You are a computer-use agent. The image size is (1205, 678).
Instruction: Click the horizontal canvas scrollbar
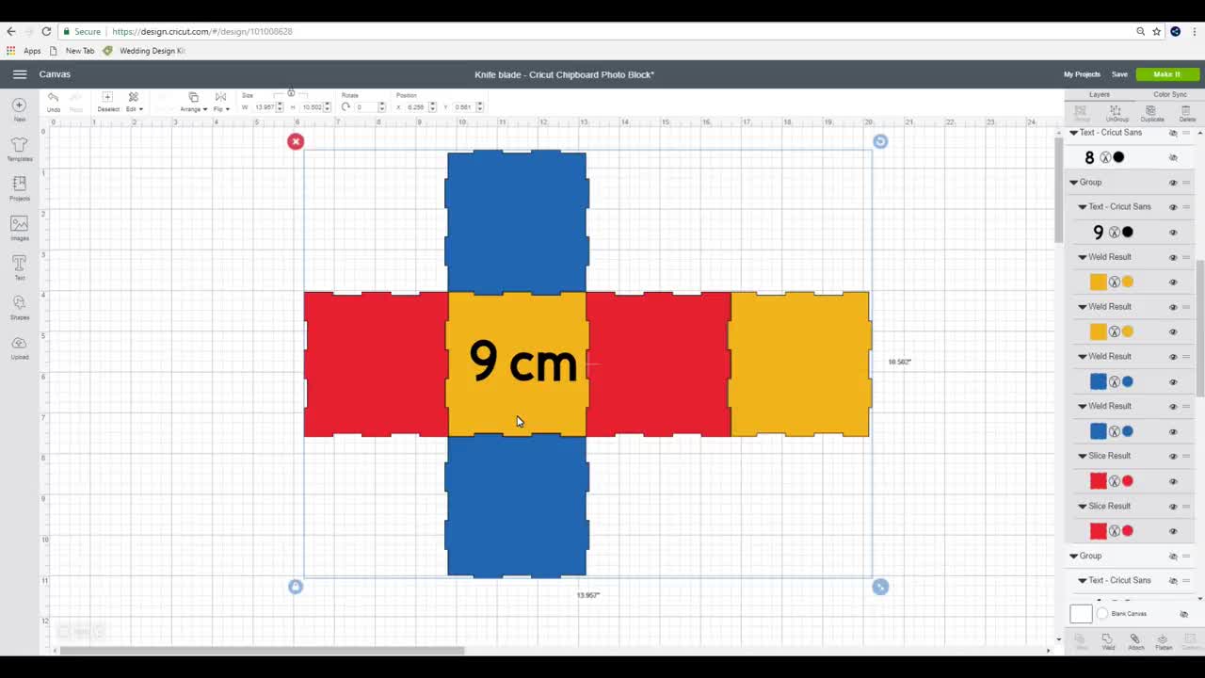(x=262, y=650)
